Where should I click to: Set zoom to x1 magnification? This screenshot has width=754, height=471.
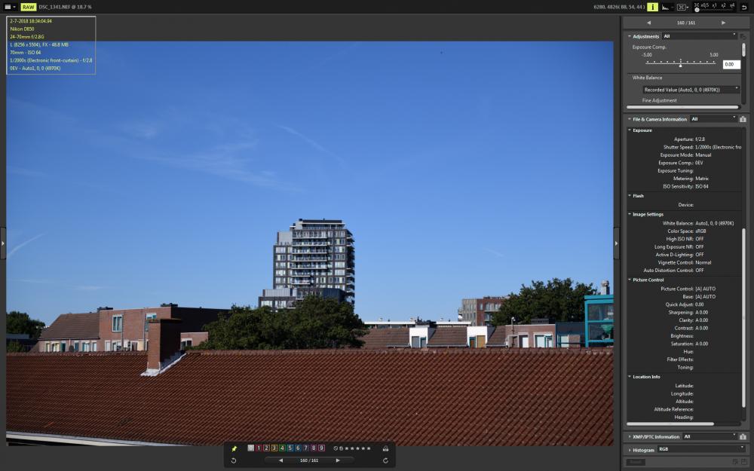715,6
